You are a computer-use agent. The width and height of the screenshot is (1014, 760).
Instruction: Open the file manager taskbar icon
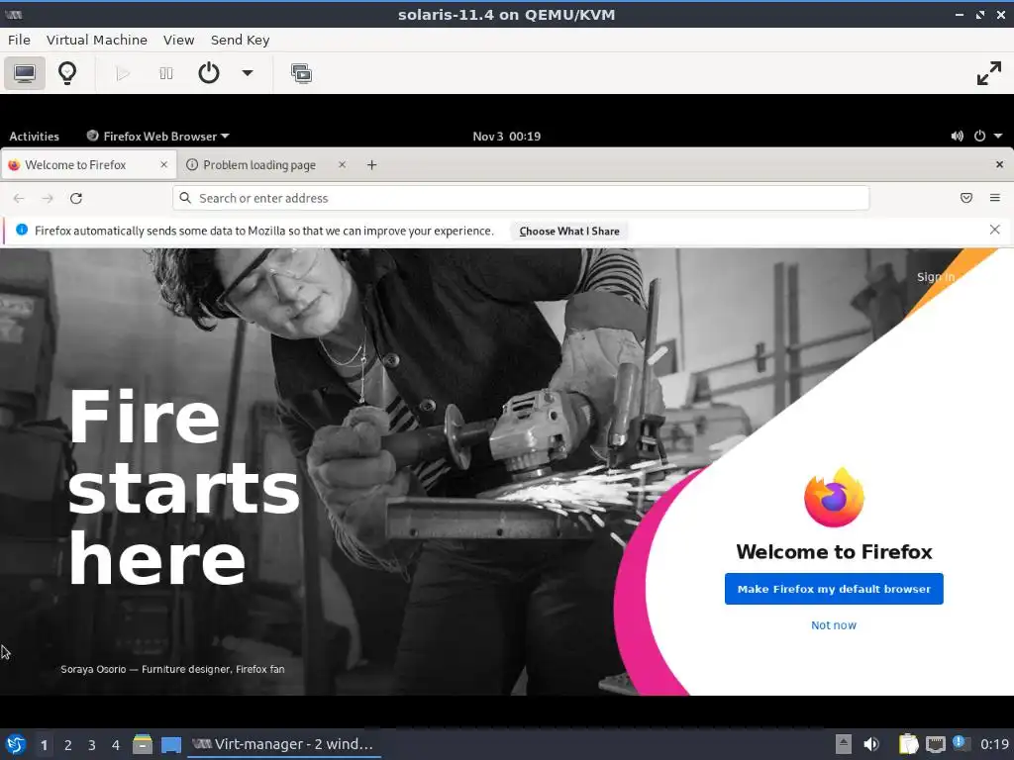143,744
